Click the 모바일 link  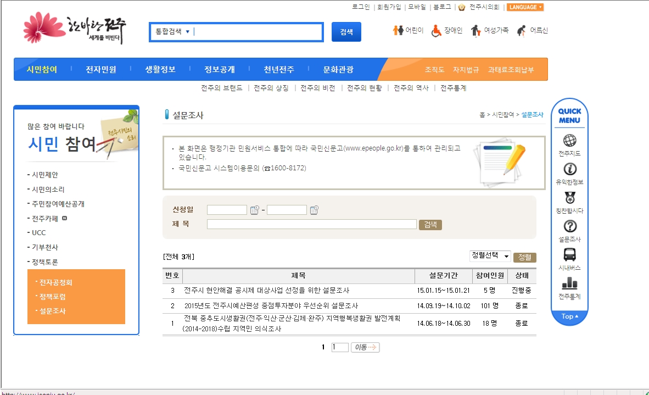point(417,7)
